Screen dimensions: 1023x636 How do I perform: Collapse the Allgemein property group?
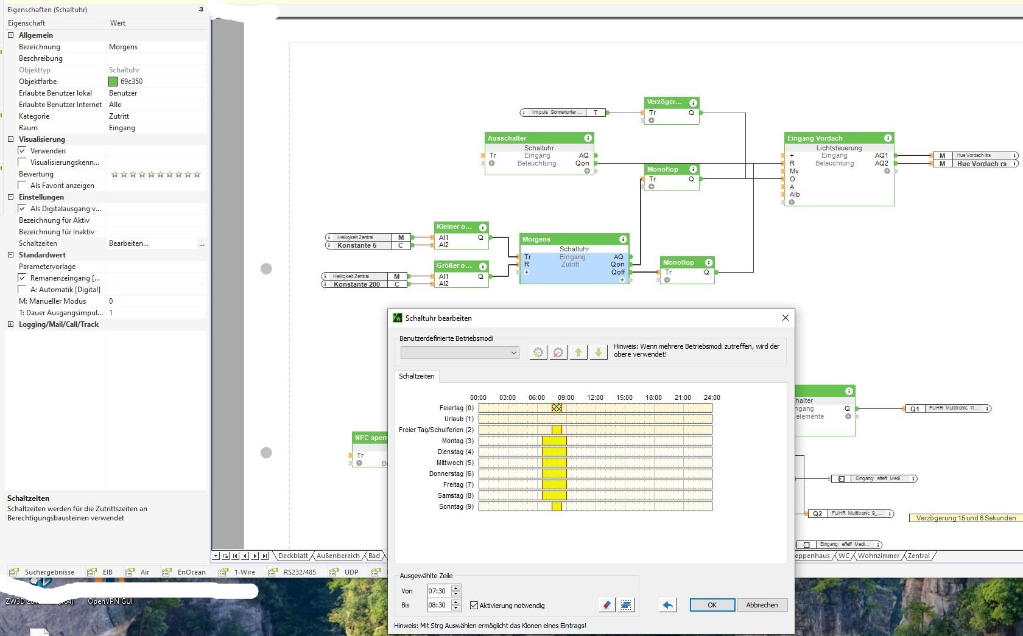pos(10,35)
